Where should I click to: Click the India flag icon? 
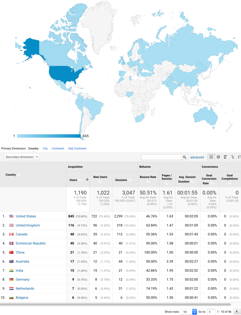[x=11, y=270]
